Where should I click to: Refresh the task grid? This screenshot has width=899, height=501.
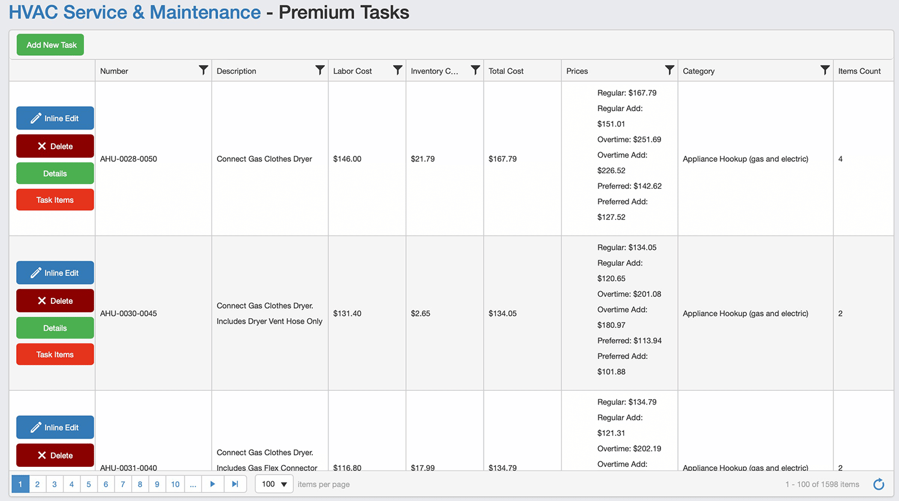879,484
